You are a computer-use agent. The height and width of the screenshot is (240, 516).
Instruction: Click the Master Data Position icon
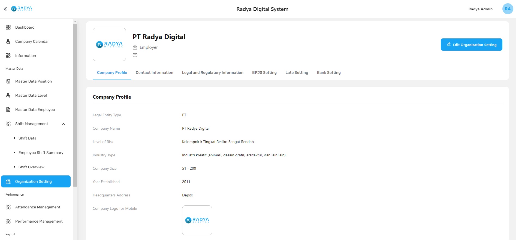[8, 81]
